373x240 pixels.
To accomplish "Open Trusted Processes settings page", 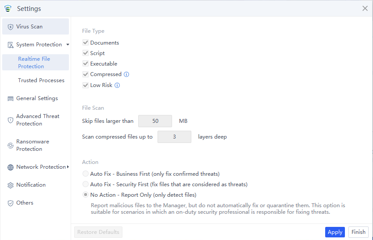I will click(x=41, y=80).
